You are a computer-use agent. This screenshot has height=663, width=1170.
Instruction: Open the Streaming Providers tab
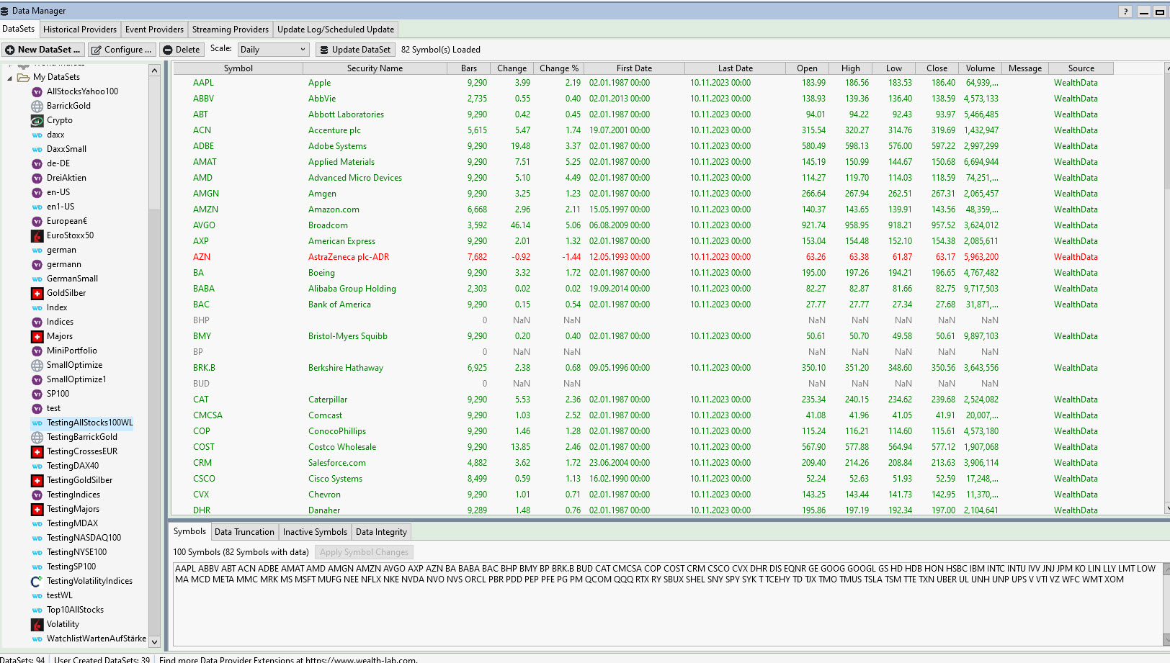tap(230, 30)
